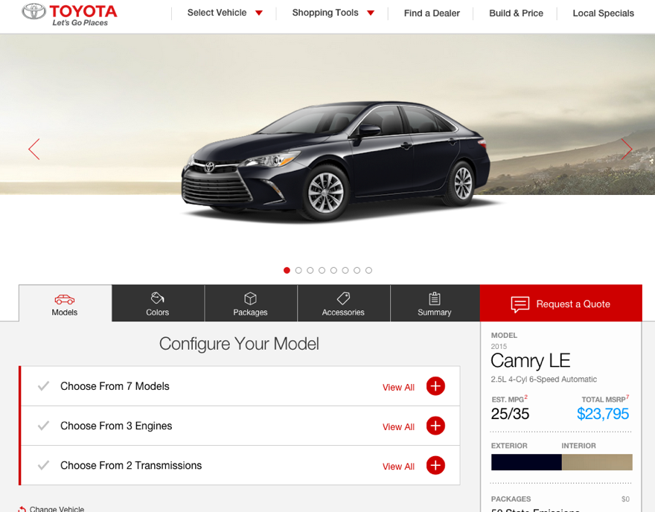The height and width of the screenshot is (512, 655).
Task: Click the $23,795 total MSRP value
Action: click(x=603, y=414)
